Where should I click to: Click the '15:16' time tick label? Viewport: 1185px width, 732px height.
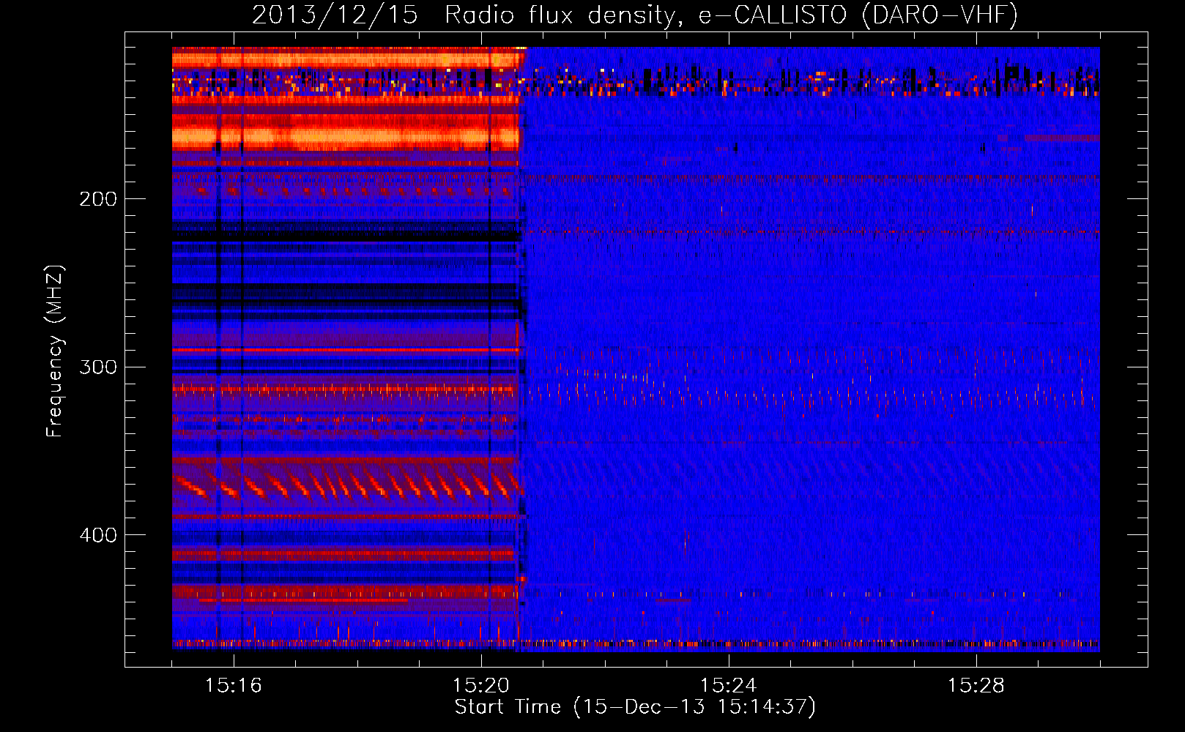tap(234, 685)
